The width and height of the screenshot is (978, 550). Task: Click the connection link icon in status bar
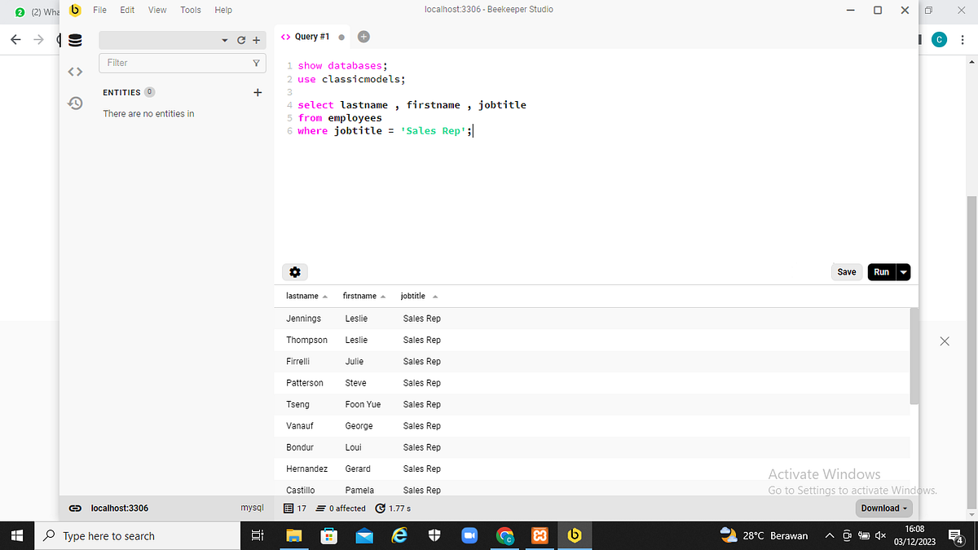click(x=74, y=508)
